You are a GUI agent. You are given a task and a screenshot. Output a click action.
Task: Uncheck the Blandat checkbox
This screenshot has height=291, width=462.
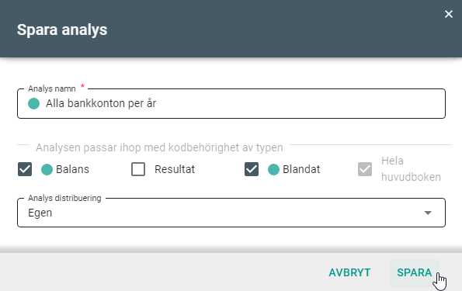[x=252, y=169]
